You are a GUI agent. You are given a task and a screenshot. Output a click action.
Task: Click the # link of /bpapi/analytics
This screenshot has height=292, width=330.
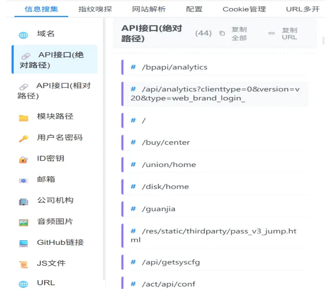click(133, 67)
